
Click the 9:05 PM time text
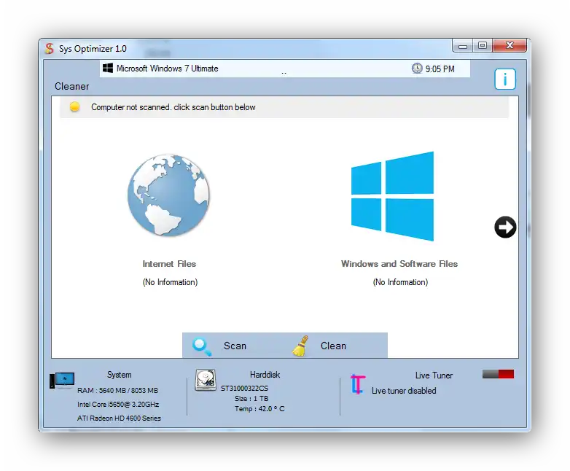pos(440,69)
